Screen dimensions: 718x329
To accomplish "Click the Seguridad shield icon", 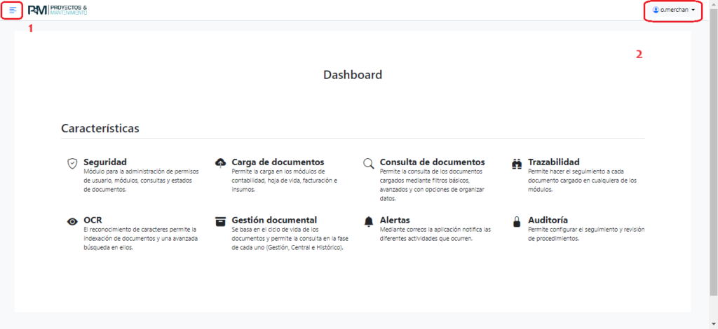I will click(x=72, y=163).
